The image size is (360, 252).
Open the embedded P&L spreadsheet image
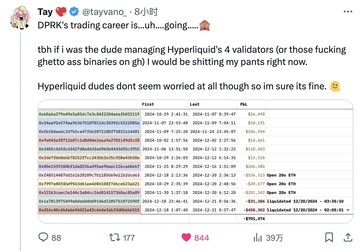pyautogui.click(x=195, y=162)
